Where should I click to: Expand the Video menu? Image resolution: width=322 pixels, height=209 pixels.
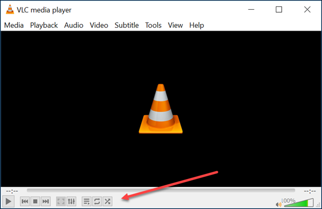tap(99, 25)
